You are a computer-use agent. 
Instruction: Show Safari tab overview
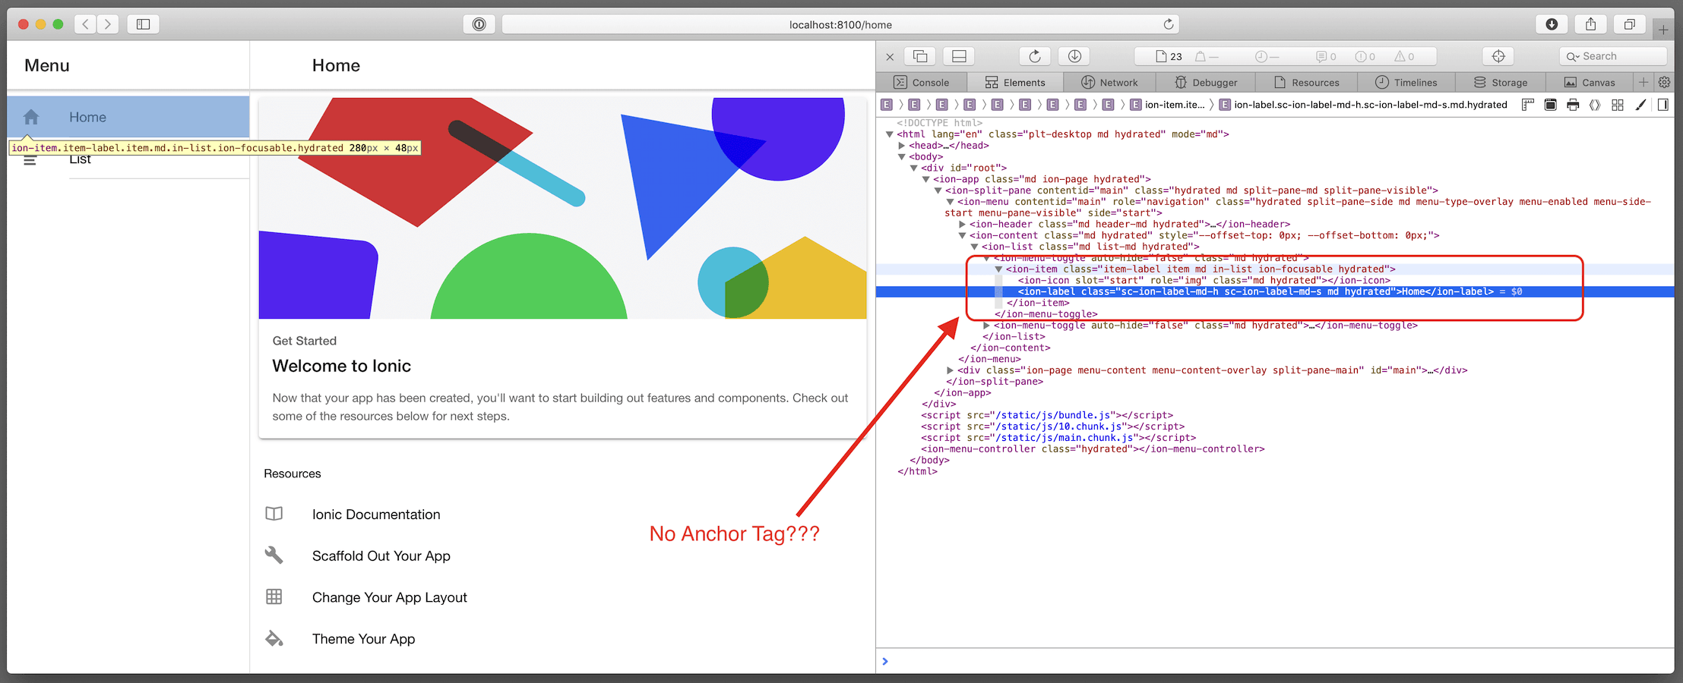point(1629,24)
